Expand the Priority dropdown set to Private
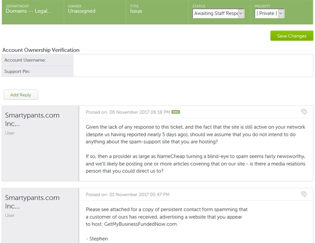The image size is (315, 243). coord(269,14)
